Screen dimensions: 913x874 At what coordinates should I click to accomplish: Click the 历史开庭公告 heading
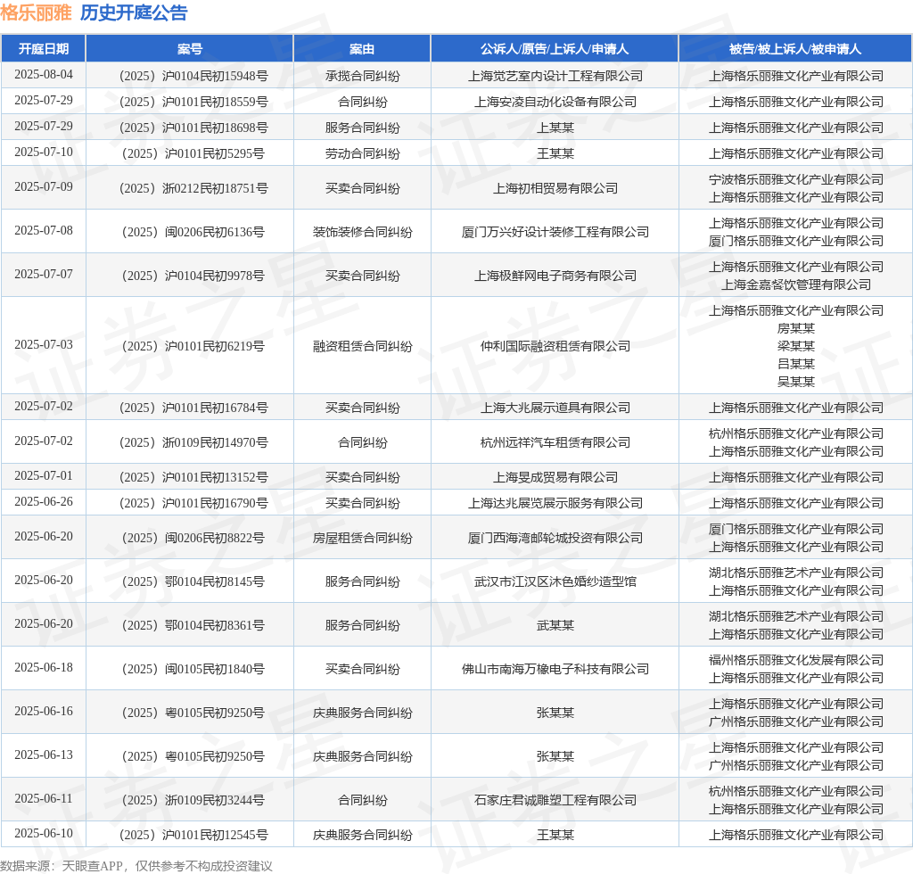(x=134, y=12)
